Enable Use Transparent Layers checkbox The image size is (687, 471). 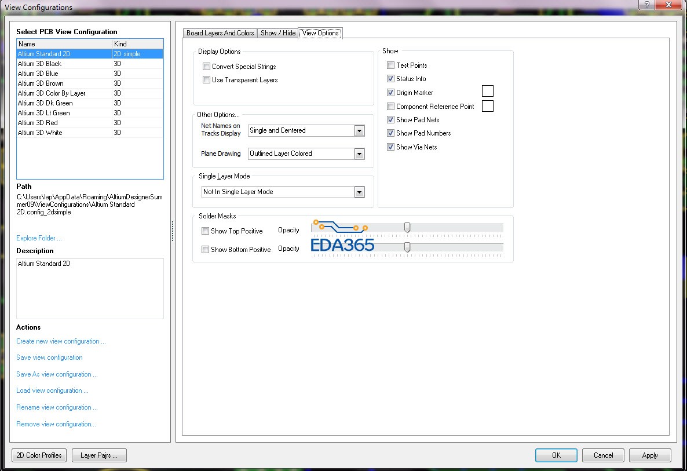pos(206,80)
